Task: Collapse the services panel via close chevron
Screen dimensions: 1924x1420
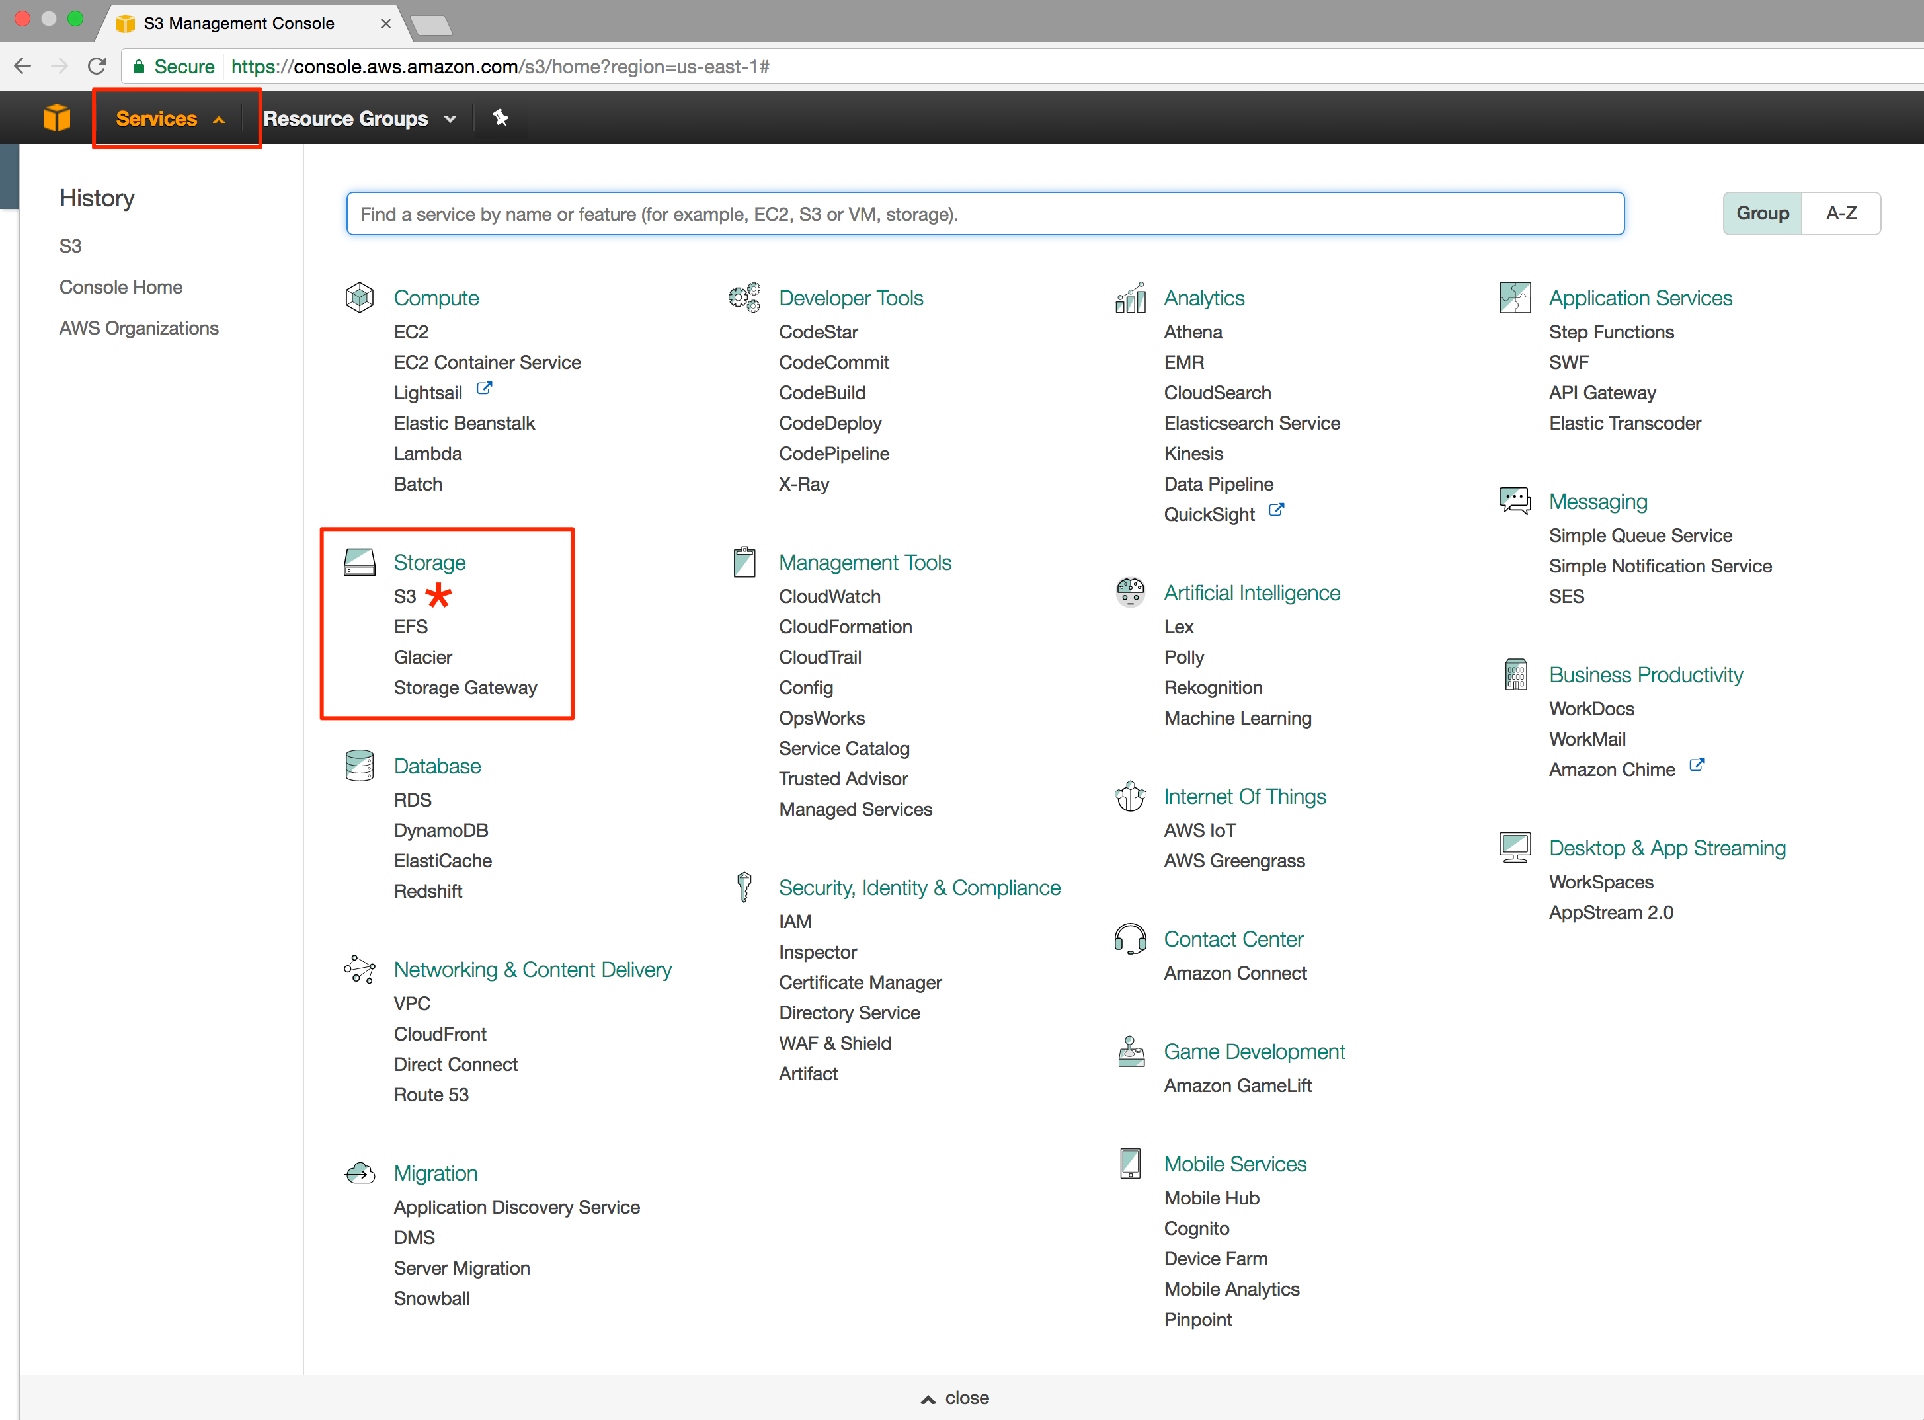Action: pyautogui.click(x=953, y=1397)
